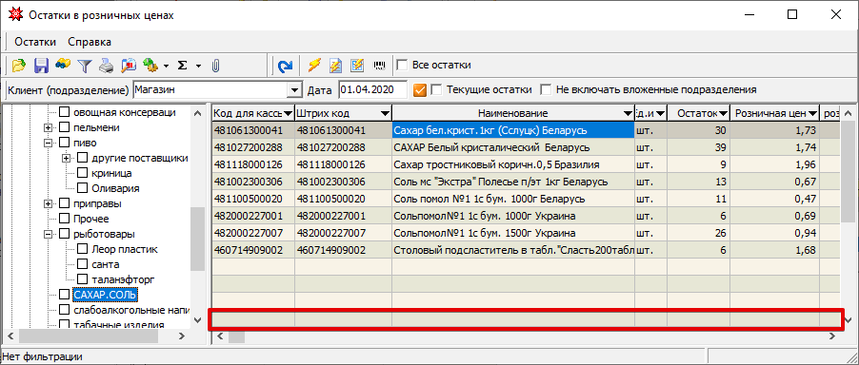Click the Код для кассы column header
Viewport: 859px width, 365px height.
click(253, 114)
